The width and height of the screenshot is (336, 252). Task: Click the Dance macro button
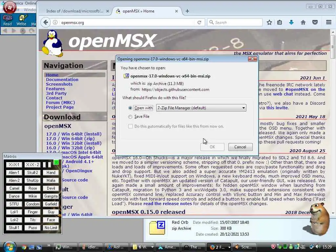pyautogui.click(x=14, y=196)
